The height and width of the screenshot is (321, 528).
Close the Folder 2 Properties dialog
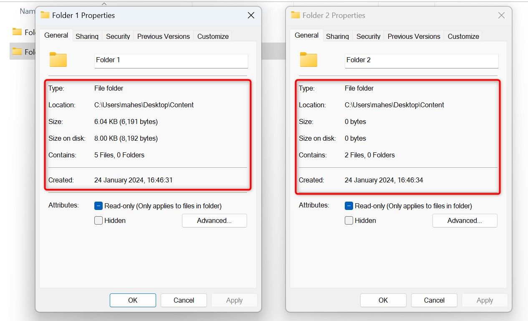pos(501,15)
